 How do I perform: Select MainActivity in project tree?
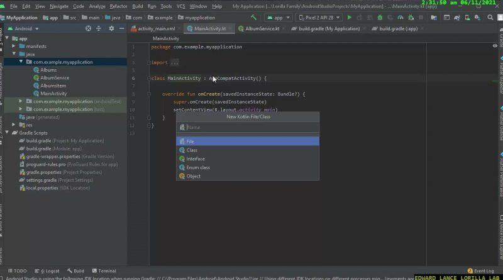(x=53, y=94)
